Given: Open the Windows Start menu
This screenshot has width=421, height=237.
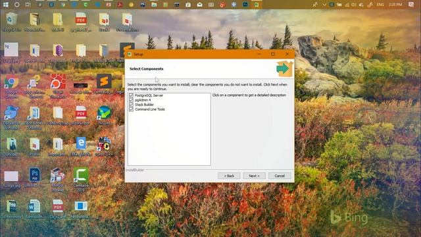Looking at the screenshot, I should point(6,5).
